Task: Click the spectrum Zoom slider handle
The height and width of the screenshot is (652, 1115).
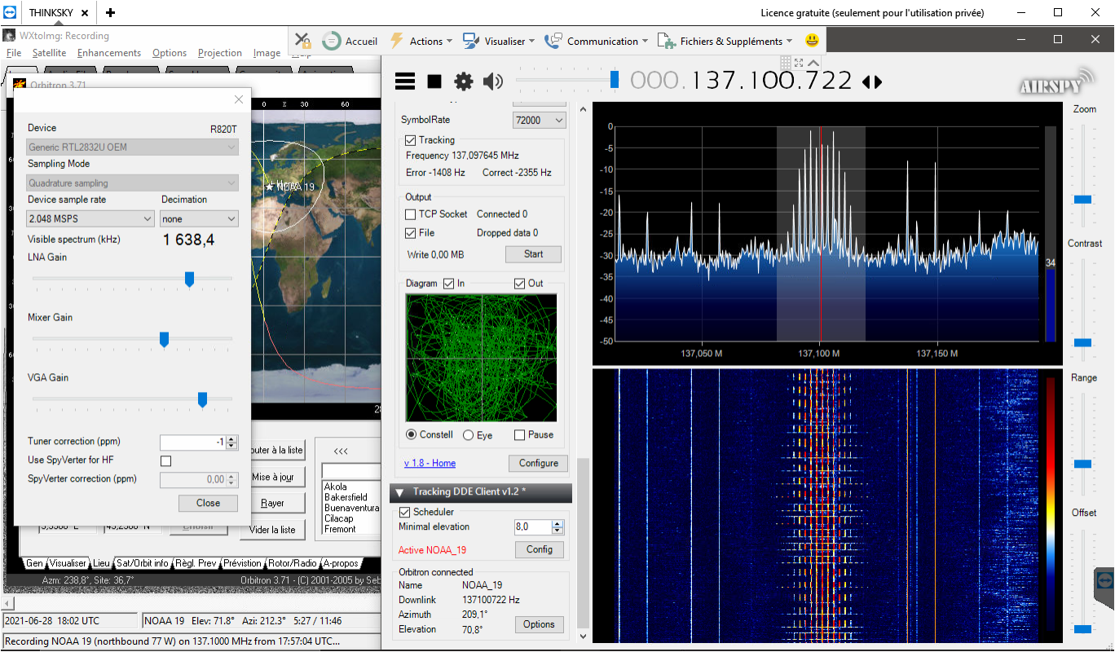Action: [1082, 199]
